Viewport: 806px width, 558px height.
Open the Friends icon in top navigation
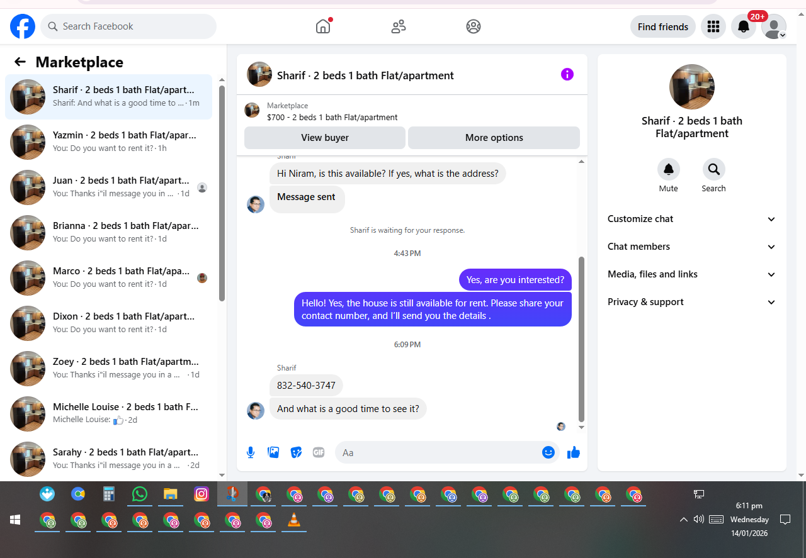coord(399,26)
